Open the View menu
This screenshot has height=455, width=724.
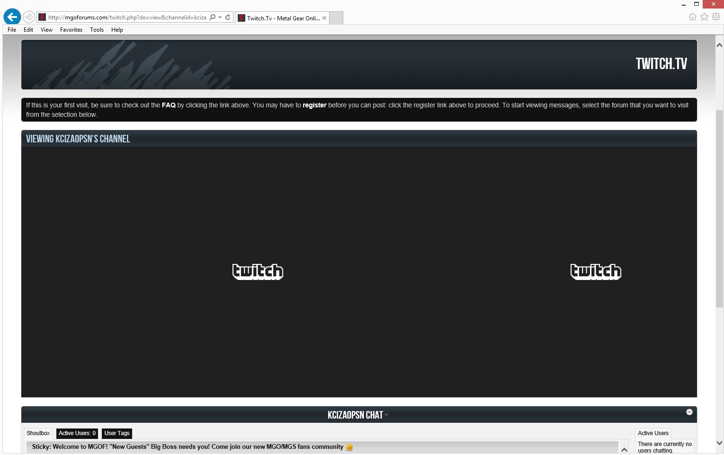pyautogui.click(x=46, y=29)
